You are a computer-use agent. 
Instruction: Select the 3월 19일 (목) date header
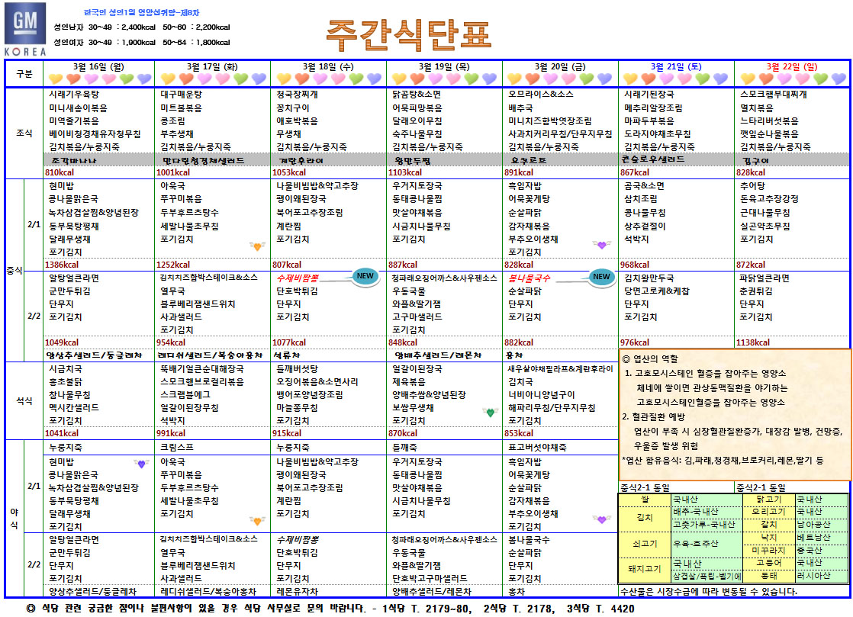point(443,67)
